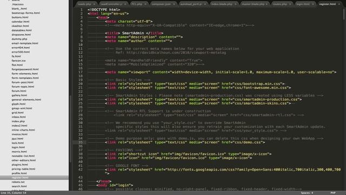The width and height of the screenshot is (346, 195).
Task: Select plugins.html in the sidebar
Action: pos(20,165)
